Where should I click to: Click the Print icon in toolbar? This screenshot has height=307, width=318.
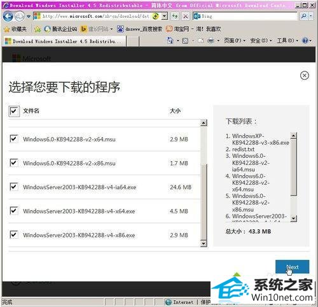(211, 40)
